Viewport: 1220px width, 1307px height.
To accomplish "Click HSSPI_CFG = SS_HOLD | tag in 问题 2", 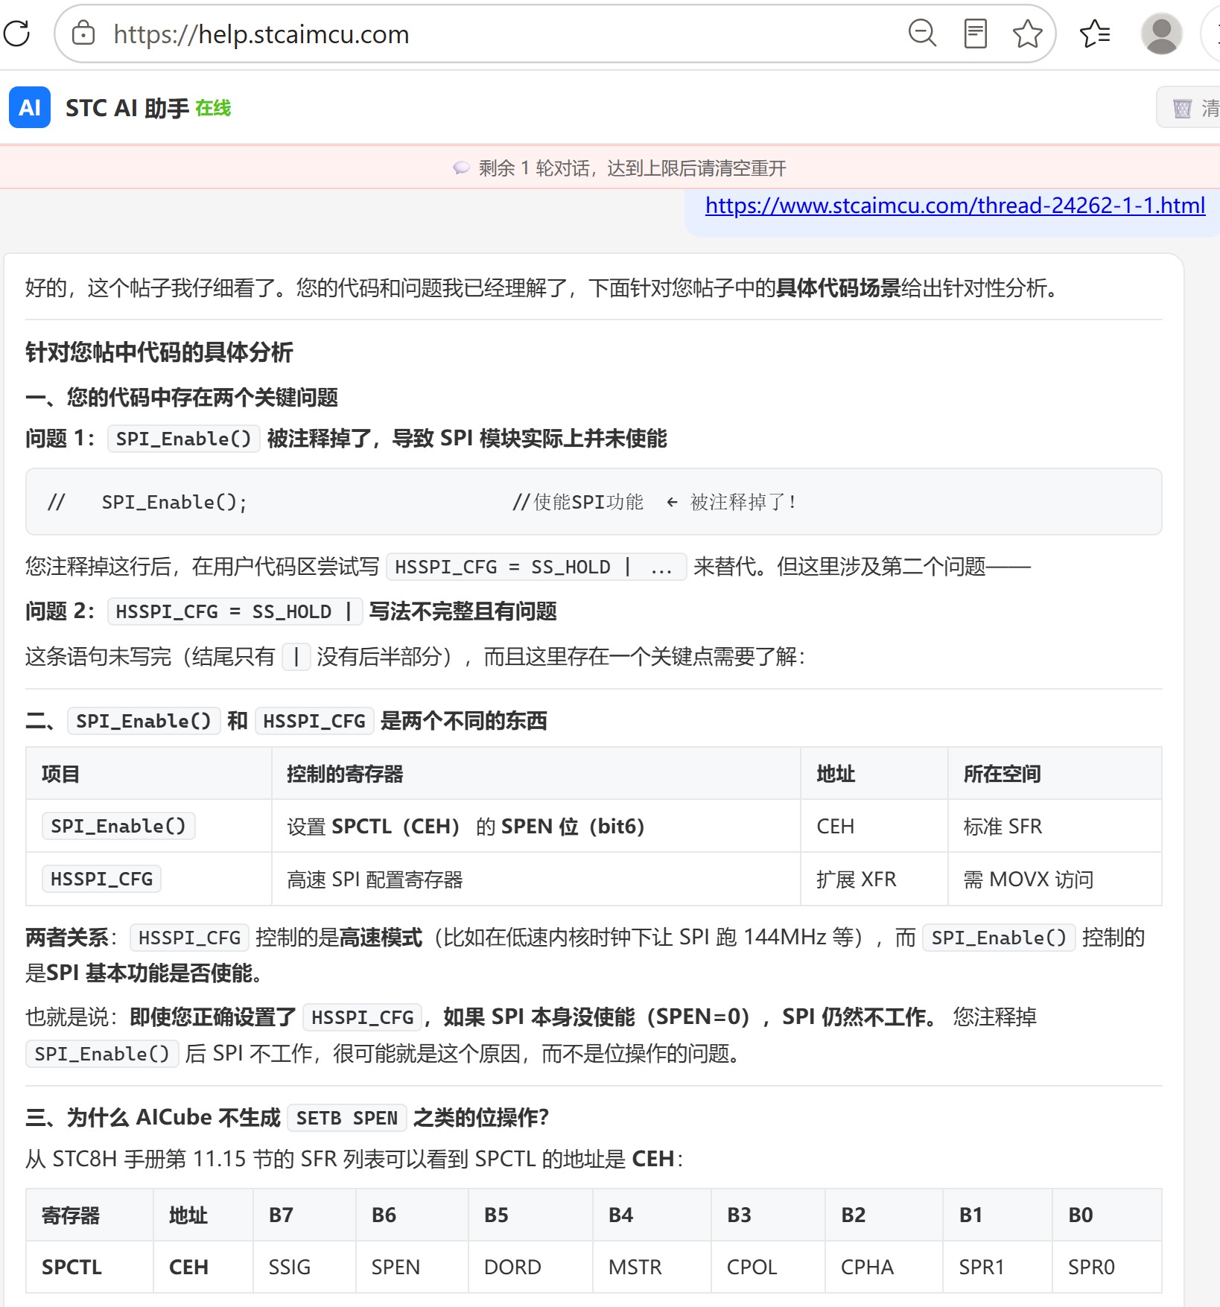I will [x=235, y=612].
